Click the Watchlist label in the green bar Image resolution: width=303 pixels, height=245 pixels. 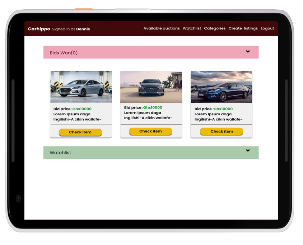[x=60, y=153]
